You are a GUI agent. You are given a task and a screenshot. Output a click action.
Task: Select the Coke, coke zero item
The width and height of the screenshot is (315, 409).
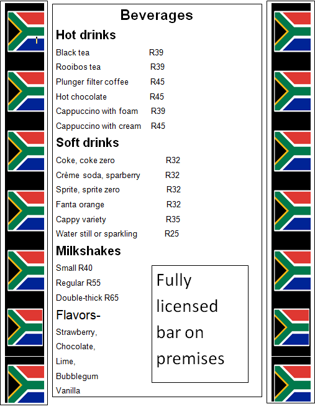point(85,160)
